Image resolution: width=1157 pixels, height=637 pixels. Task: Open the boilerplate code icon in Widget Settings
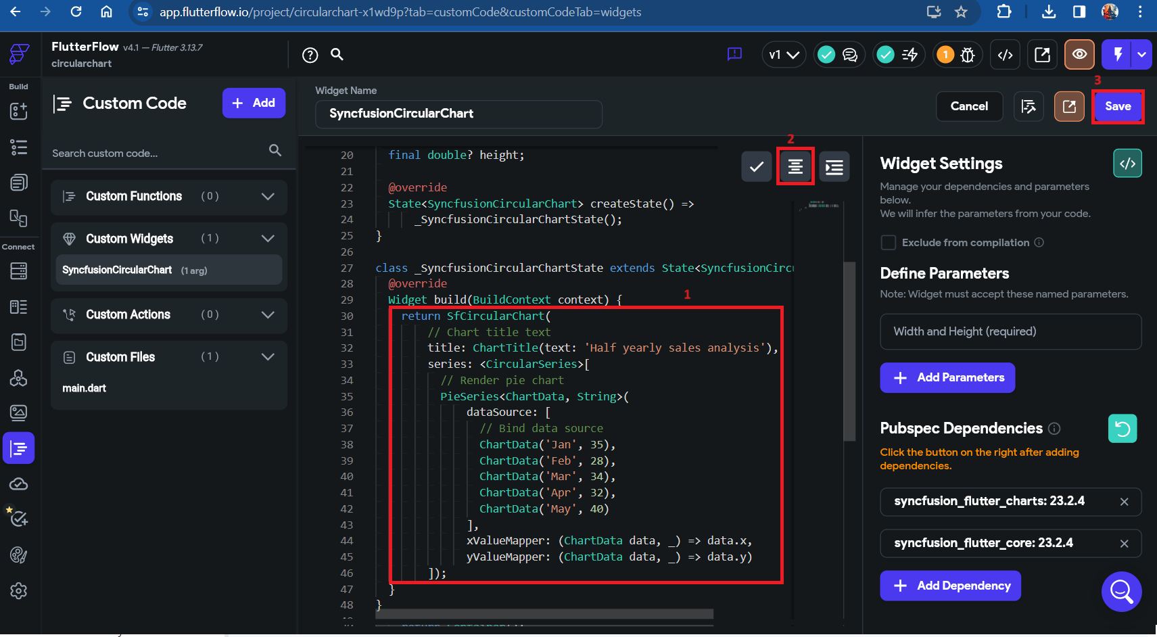(x=1127, y=164)
